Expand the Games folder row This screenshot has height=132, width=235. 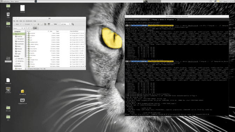click(x=27, y=53)
